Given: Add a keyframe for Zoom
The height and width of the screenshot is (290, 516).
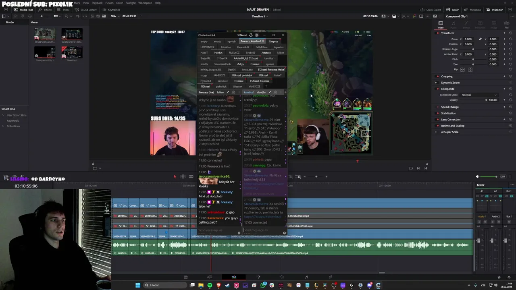Looking at the screenshot, I should point(504,39).
